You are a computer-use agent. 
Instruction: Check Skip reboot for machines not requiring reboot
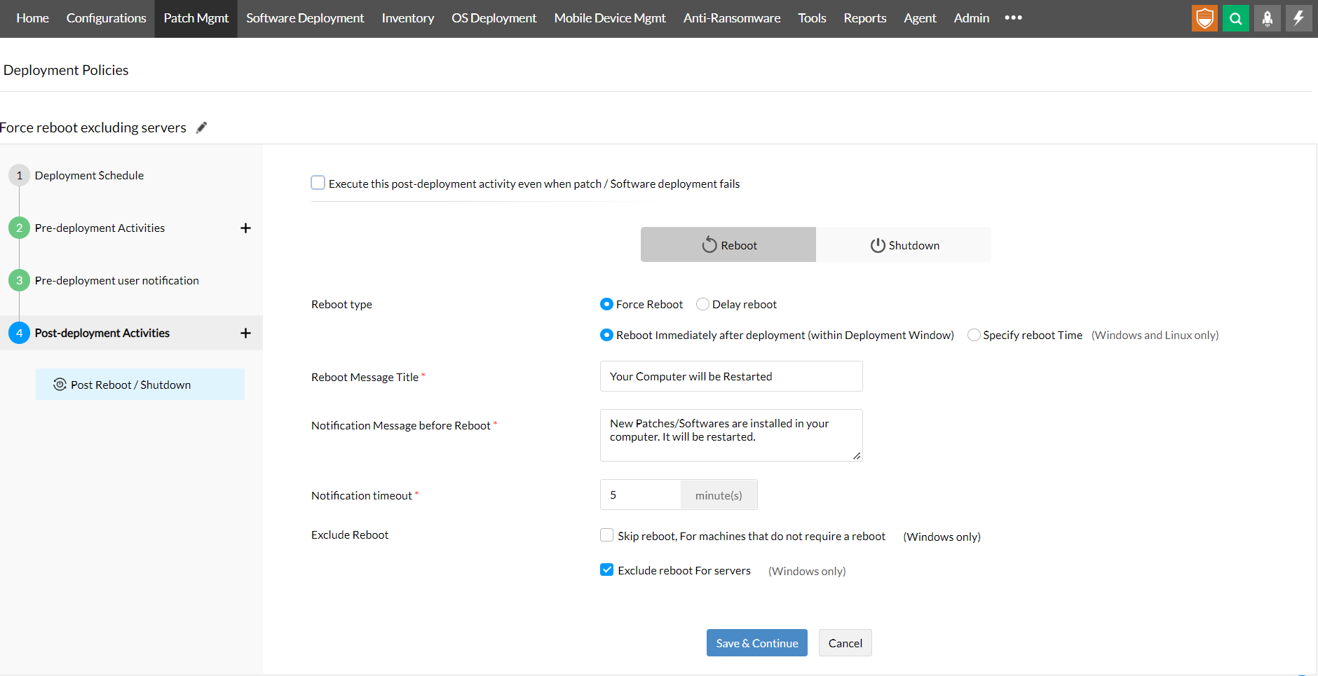click(x=607, y=535)
